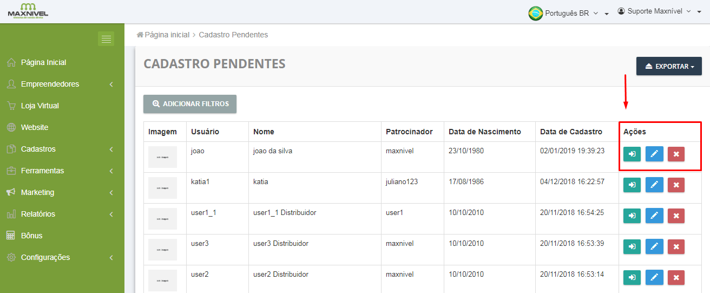Expand the Configurações sidebar menu
Image resolution: width=710 pixels, height=293 pixels.
point(45,257)
